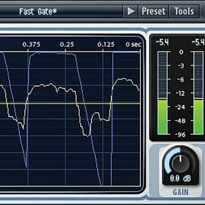Click the 0 meter scale label
This screenshot has width=205, height=205.
[181, 52]
